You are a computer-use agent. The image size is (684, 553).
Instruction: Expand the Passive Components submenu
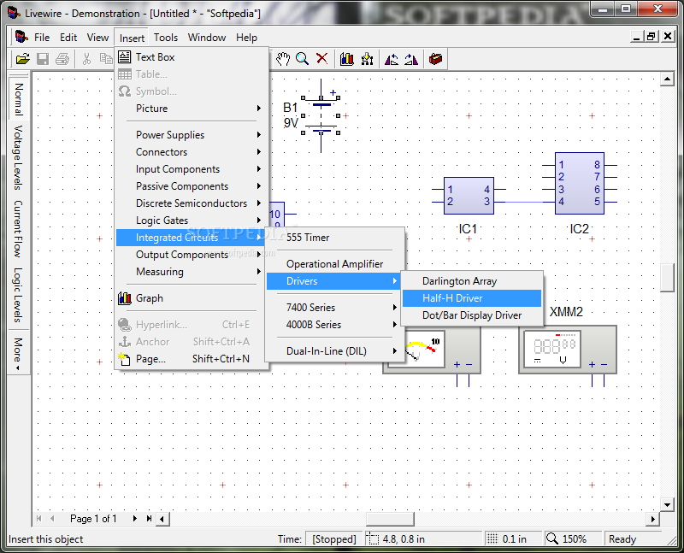192,186
